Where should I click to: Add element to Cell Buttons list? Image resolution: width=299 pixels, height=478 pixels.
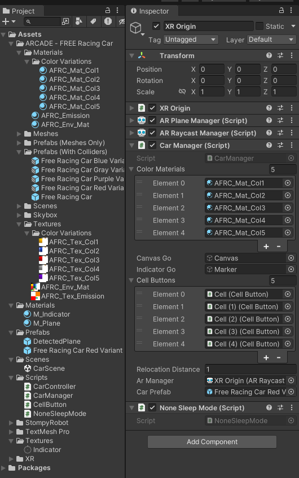click(266, 358)
